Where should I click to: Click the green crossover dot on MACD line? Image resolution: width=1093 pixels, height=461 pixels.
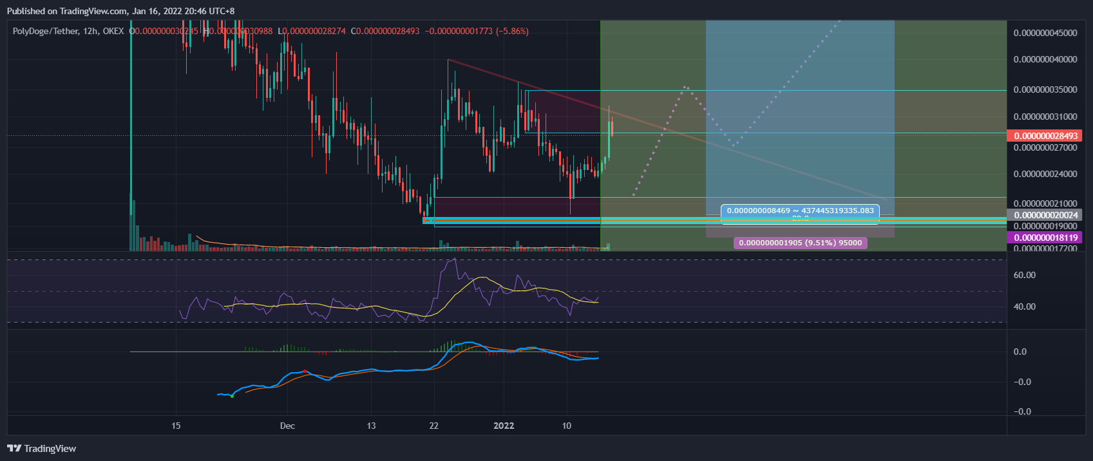point(232,396)
